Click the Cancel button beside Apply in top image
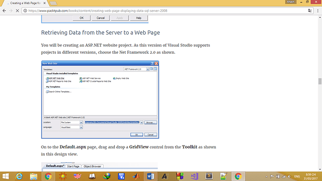 pos(101,18)
